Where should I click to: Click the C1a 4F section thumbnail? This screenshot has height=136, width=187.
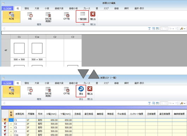point(37,48)
